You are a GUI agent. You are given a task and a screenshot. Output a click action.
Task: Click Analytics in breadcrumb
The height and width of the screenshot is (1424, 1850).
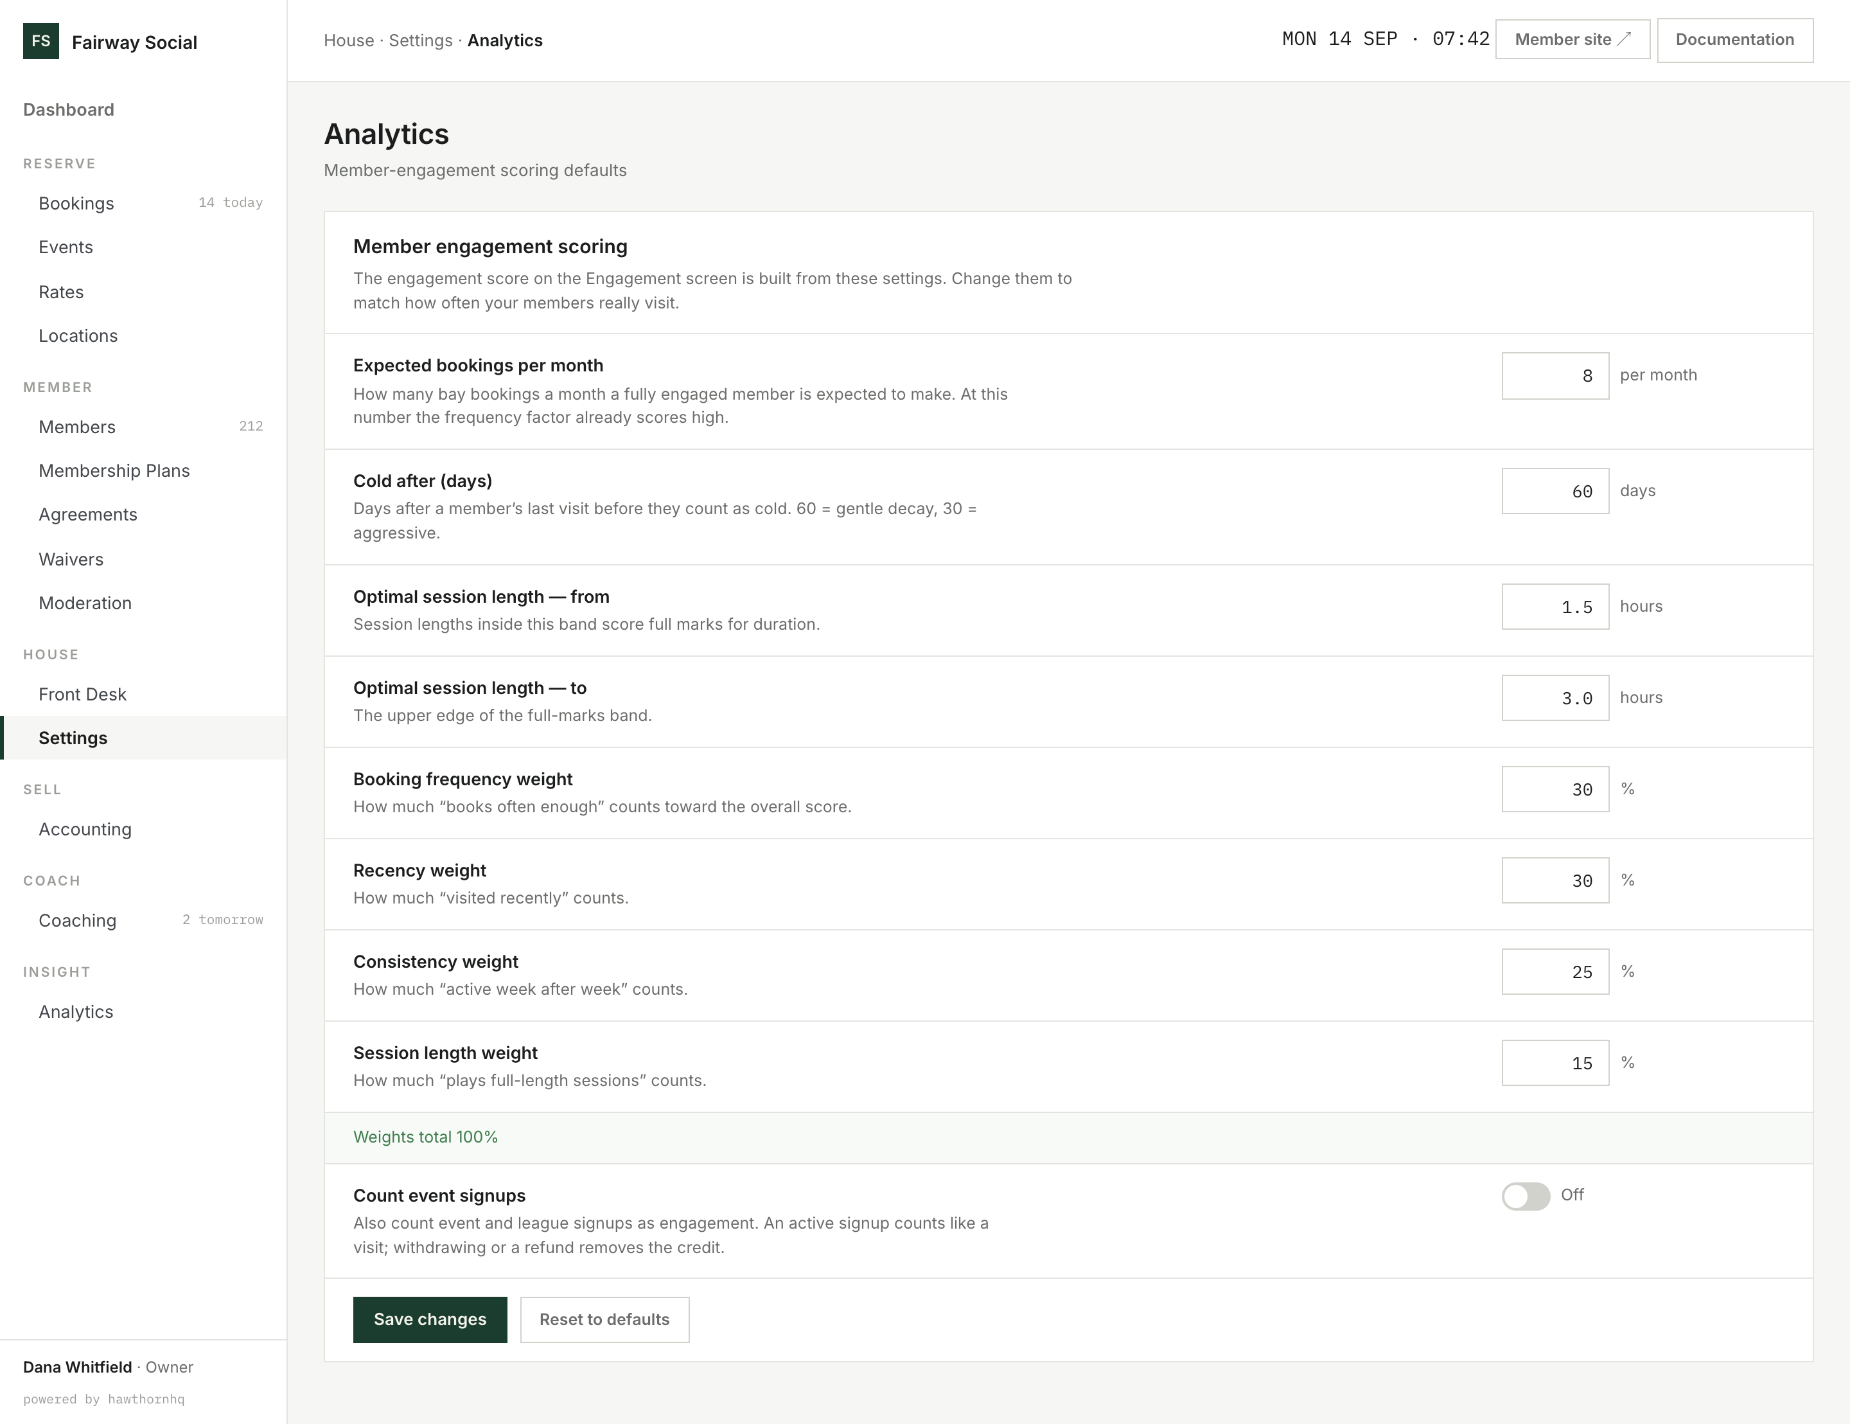[x=505, y=40]
